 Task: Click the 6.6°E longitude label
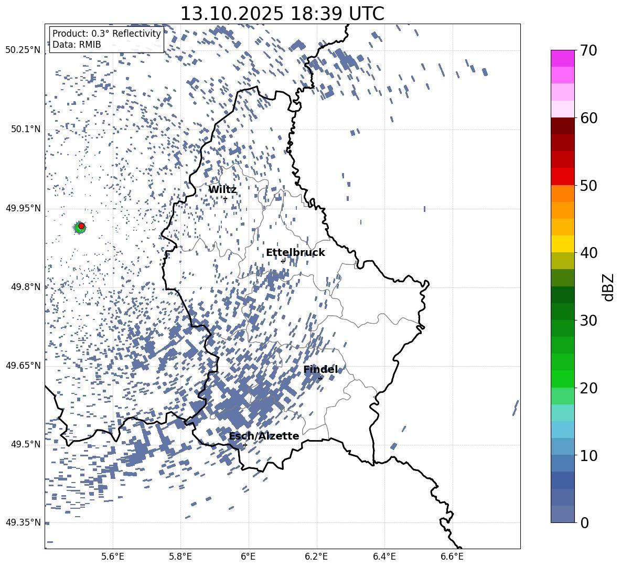click(x=452, y=557)
